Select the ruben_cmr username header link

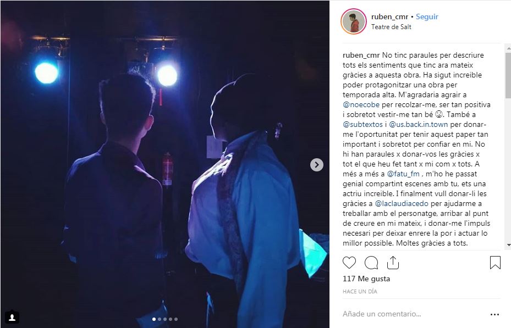point(389,16)
